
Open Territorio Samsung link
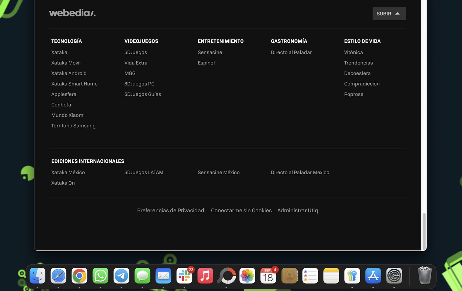click(73, 126)
